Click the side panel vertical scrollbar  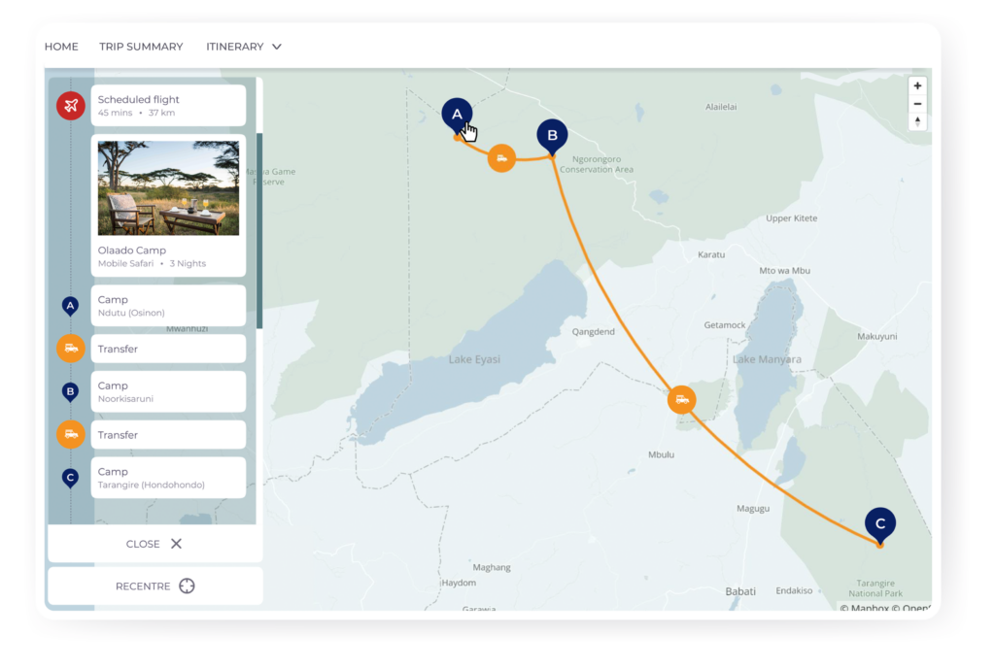259,231
